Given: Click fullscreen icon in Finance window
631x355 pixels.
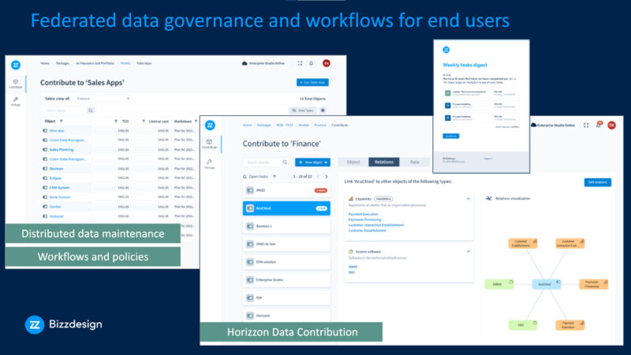Looking at the screenshot, I should (586, 125).
